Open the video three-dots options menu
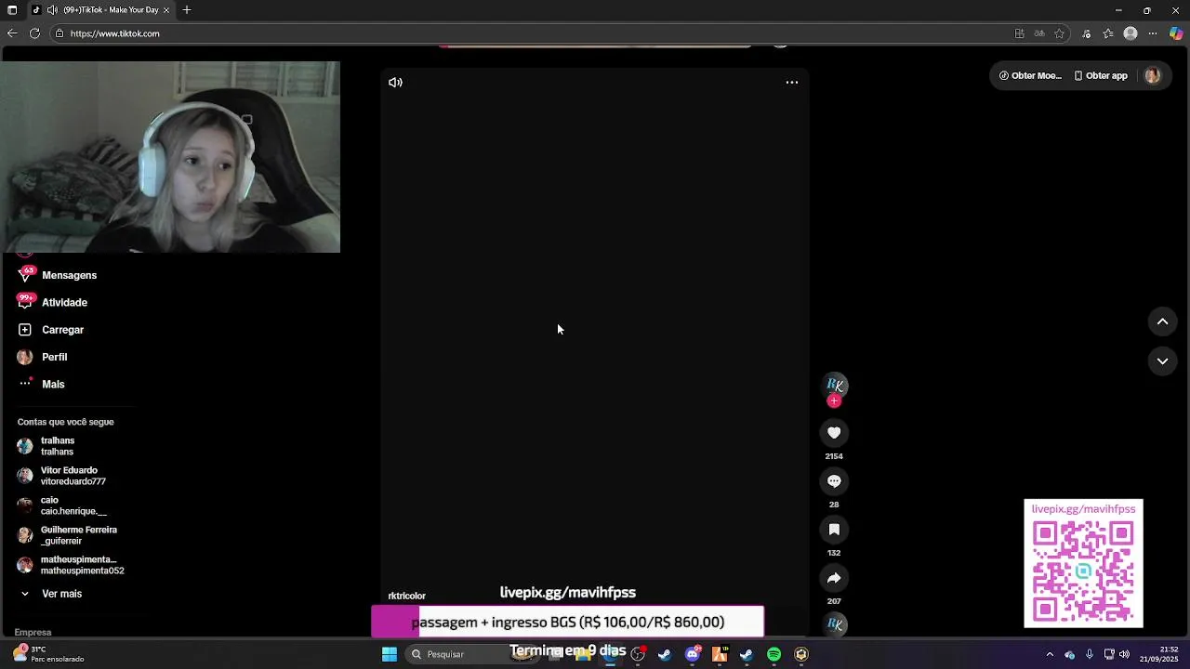Screen dimensions: 1190x669 click(792, 83)
